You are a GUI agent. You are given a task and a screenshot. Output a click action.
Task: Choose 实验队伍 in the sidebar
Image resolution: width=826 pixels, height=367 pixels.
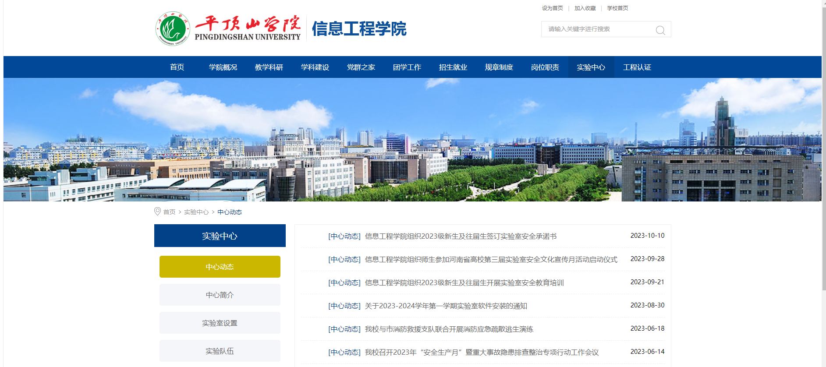220,351
